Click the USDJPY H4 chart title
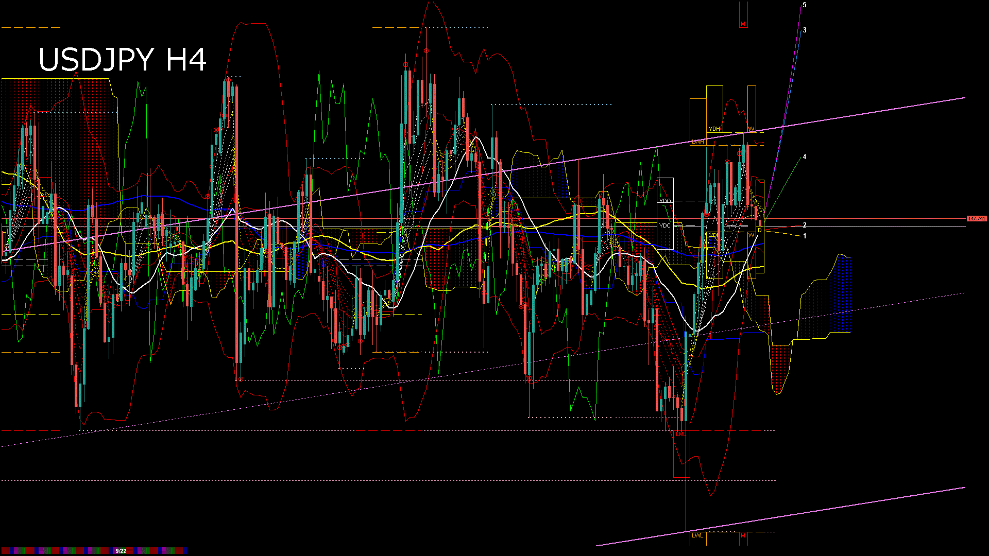 coord(123,60)
